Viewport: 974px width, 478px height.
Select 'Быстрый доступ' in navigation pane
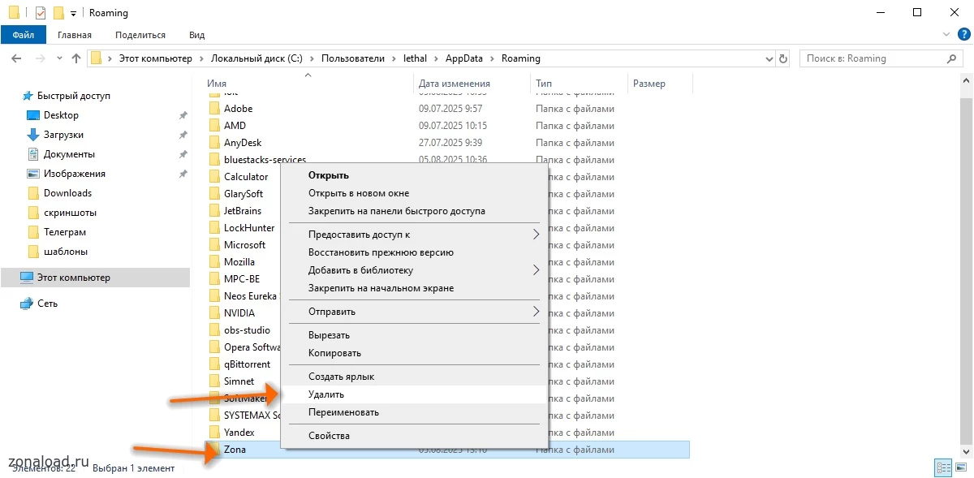pyautogui.click(x=74, y=96)
